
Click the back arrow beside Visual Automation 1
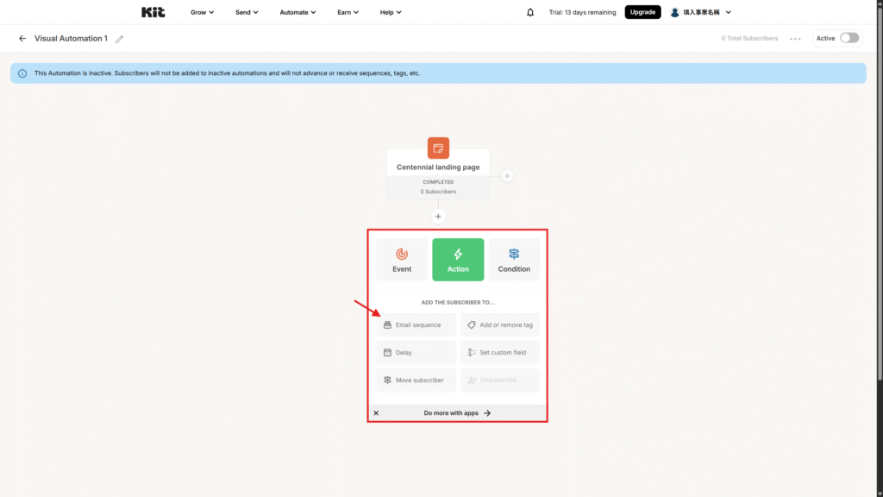pos(22,39)
